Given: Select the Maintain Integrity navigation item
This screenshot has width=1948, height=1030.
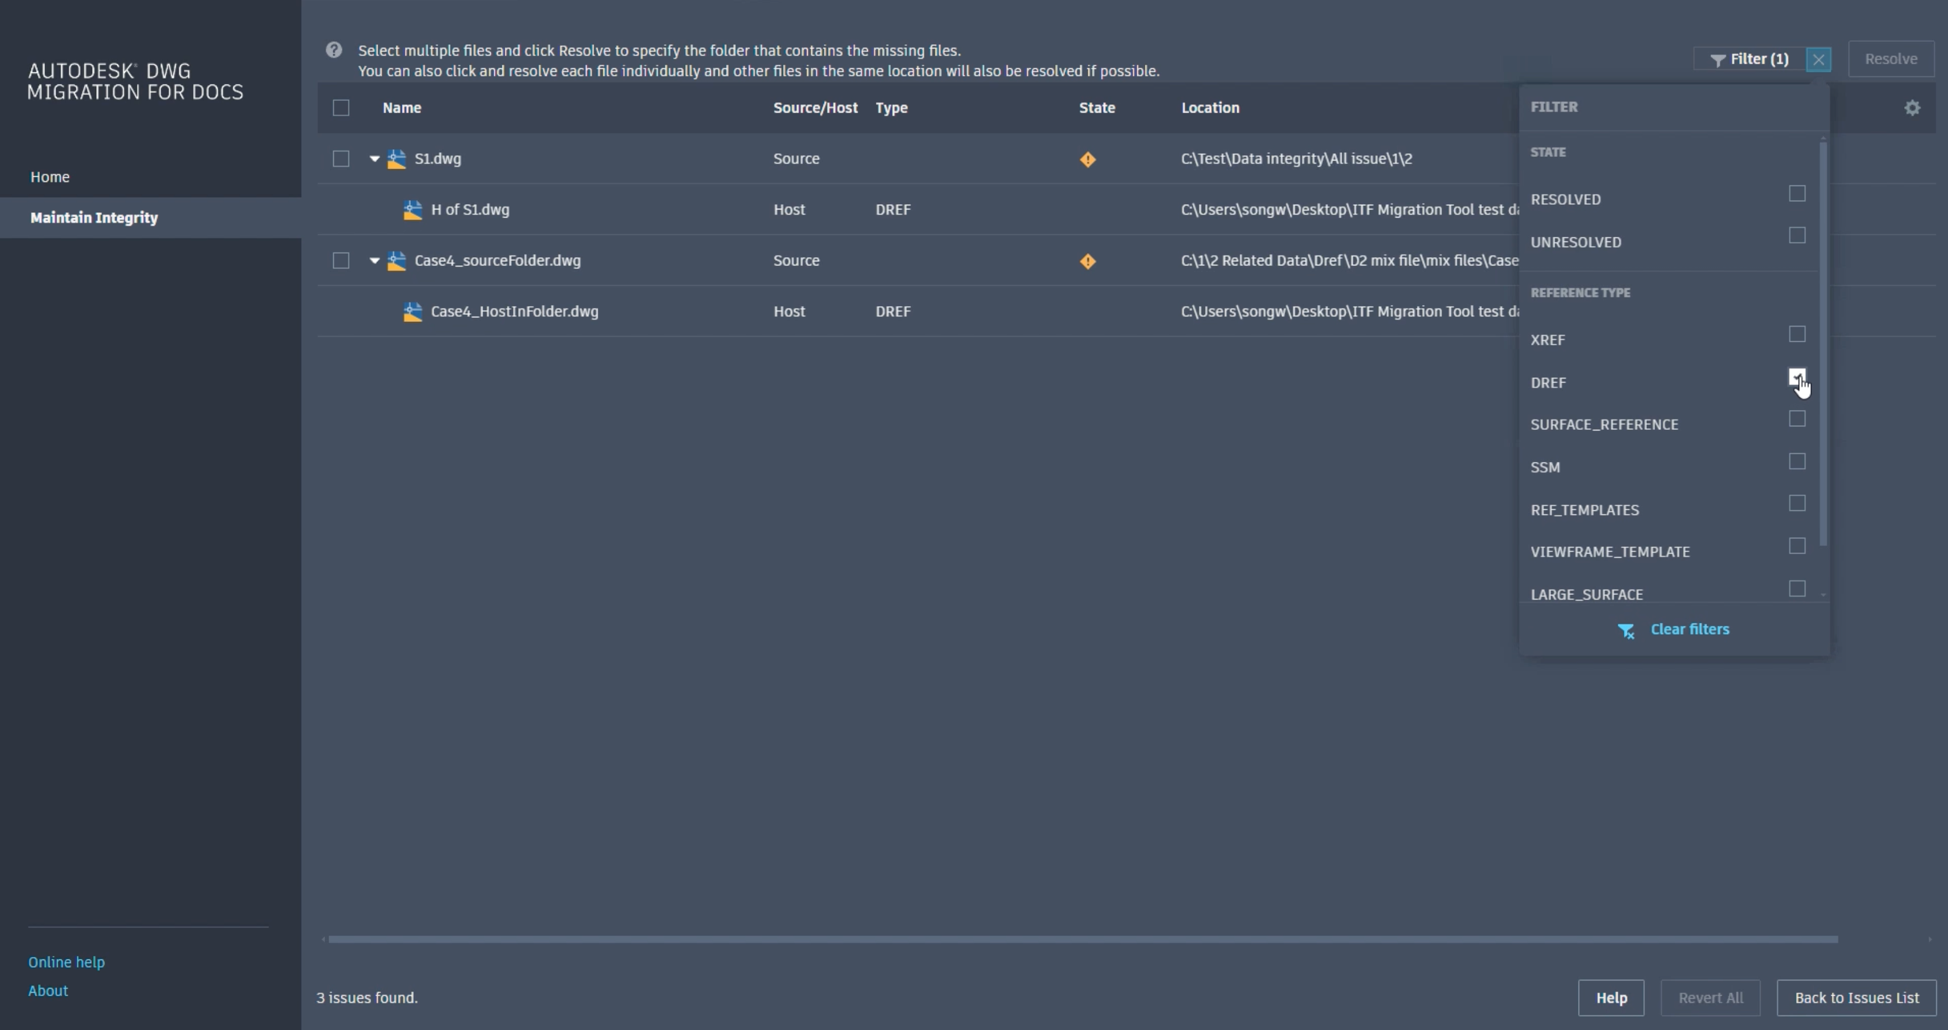Looking at the screenshot, I should [94, 218].
